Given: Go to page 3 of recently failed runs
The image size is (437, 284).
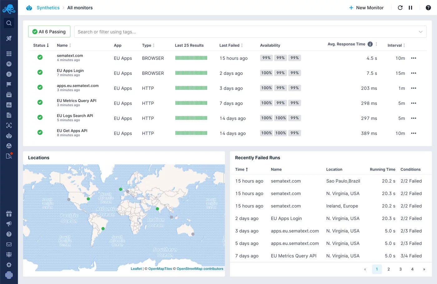Looking at the screenshot, I should tap(400, 269).
